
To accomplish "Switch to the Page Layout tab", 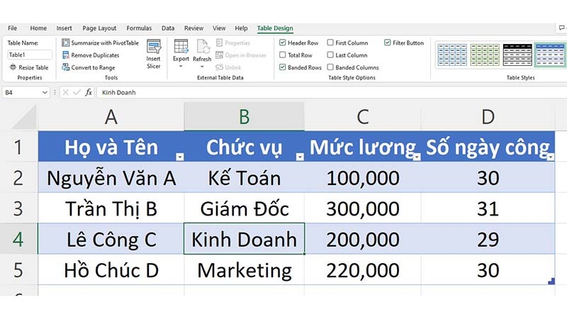I will coord(99,28).
